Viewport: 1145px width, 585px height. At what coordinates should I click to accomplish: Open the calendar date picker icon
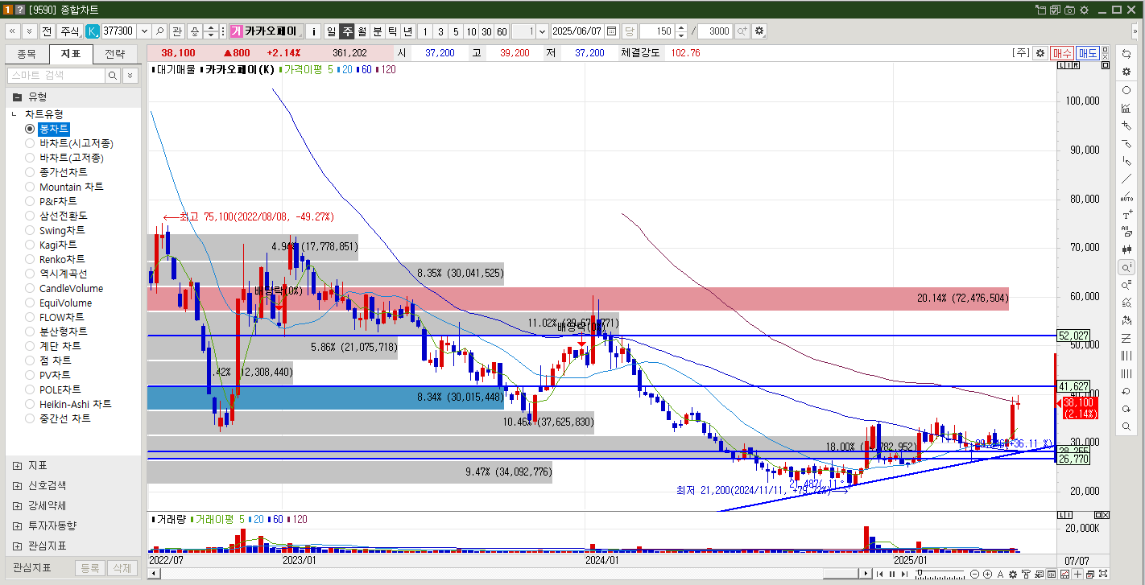point(611,31)
